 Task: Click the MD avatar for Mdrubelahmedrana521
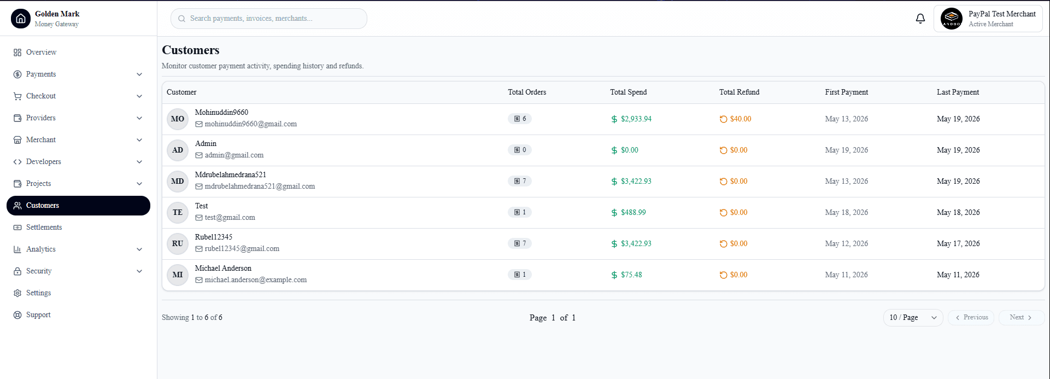pos(178,181)
